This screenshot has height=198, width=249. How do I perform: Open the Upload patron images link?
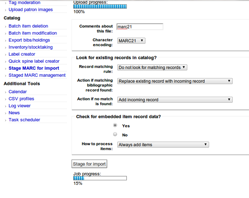click(31, 9)
